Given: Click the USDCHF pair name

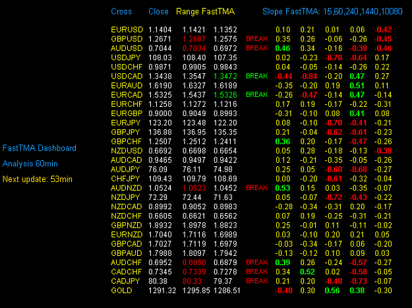Looking at the screenshot, I should point(127,67).
